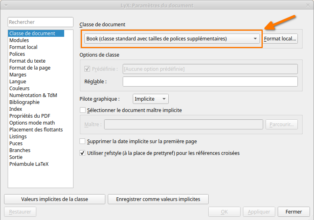Expand the Pilote graphique combo box
This screenshot has width=314, height=220.
pyautogui.click(x=151, y=99)
